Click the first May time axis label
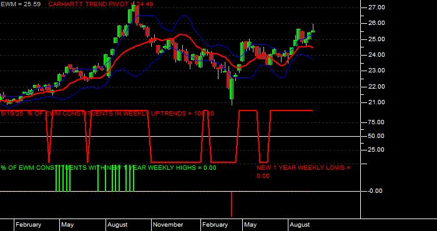 (67, 225)
